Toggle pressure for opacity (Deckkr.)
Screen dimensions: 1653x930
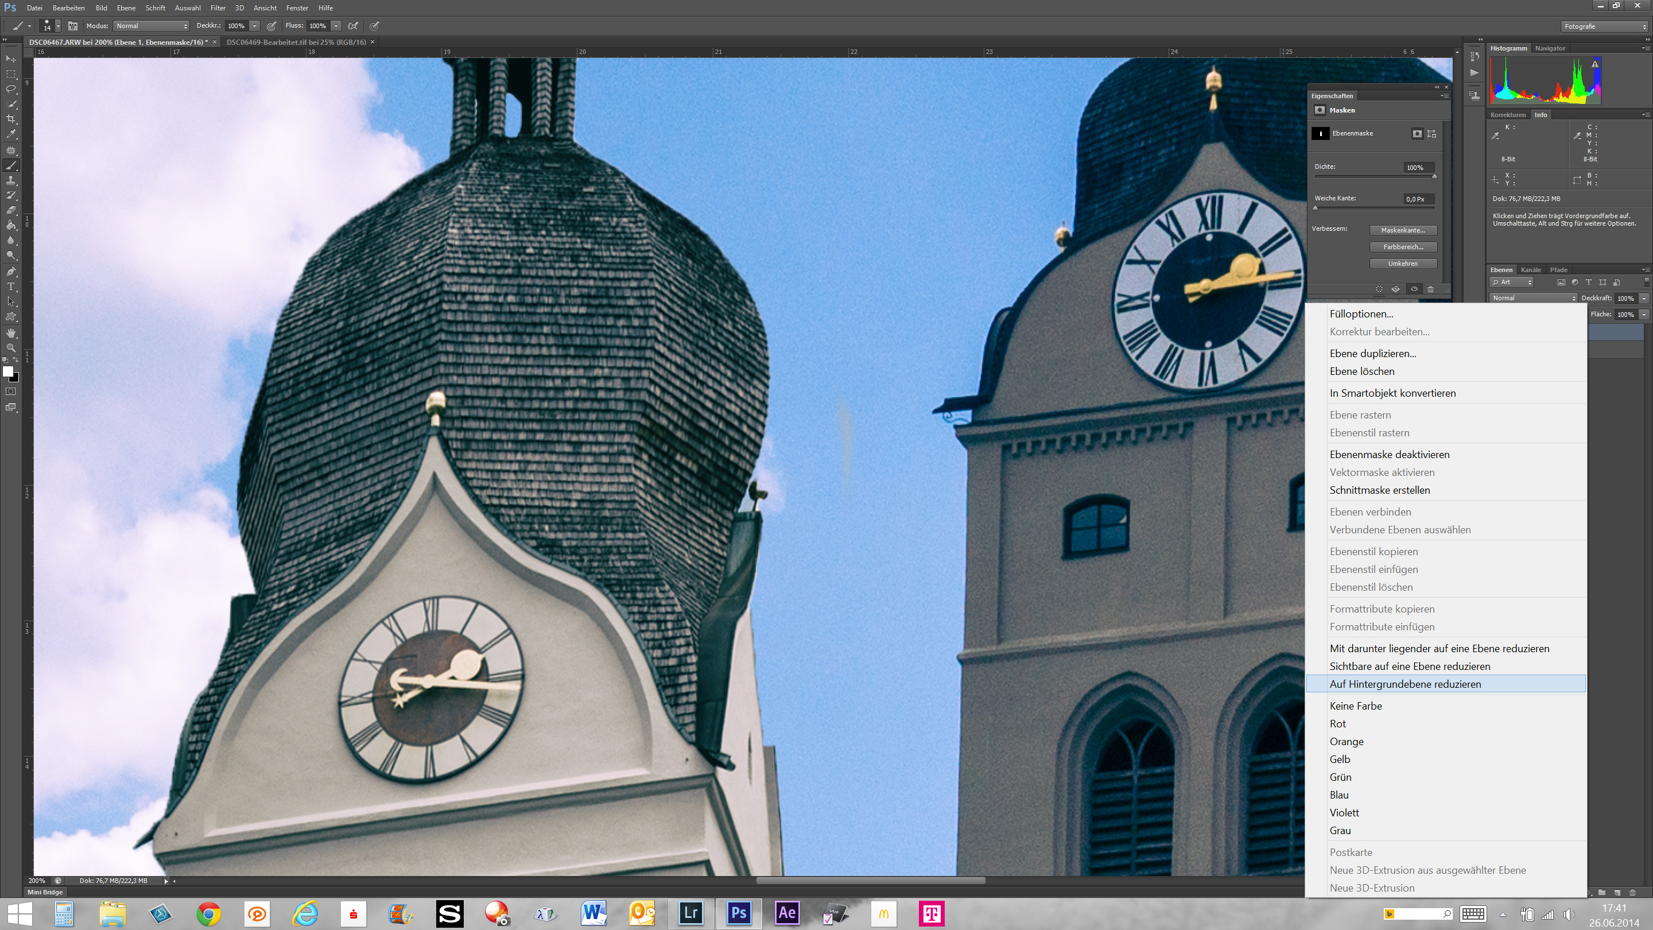pos(272,26)
